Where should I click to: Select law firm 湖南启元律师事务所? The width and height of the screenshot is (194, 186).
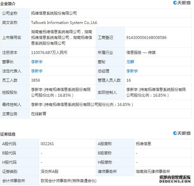[153, 172]
